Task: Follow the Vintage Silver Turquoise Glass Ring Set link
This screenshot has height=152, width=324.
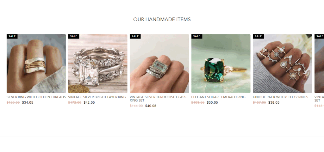Action: click(x=158, y=99)
